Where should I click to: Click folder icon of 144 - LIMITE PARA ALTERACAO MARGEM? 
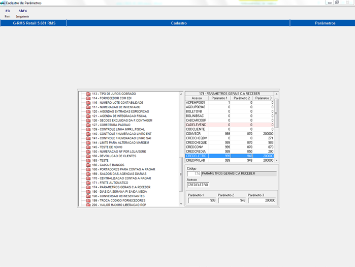(x=88, y=142)
